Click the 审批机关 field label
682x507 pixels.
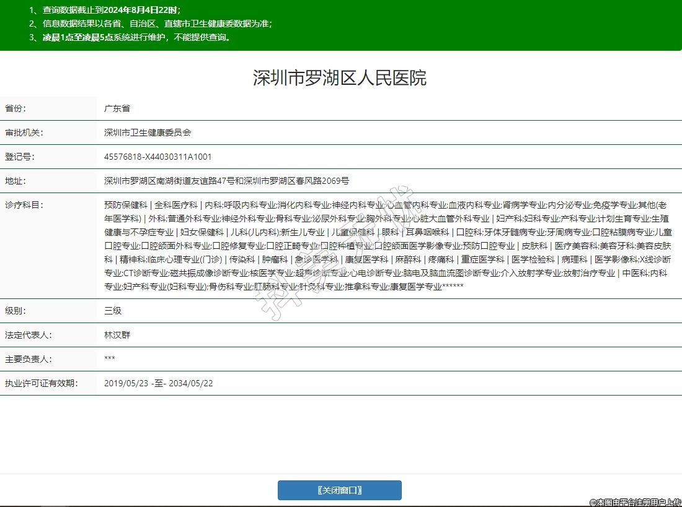(x=24, y=132)
